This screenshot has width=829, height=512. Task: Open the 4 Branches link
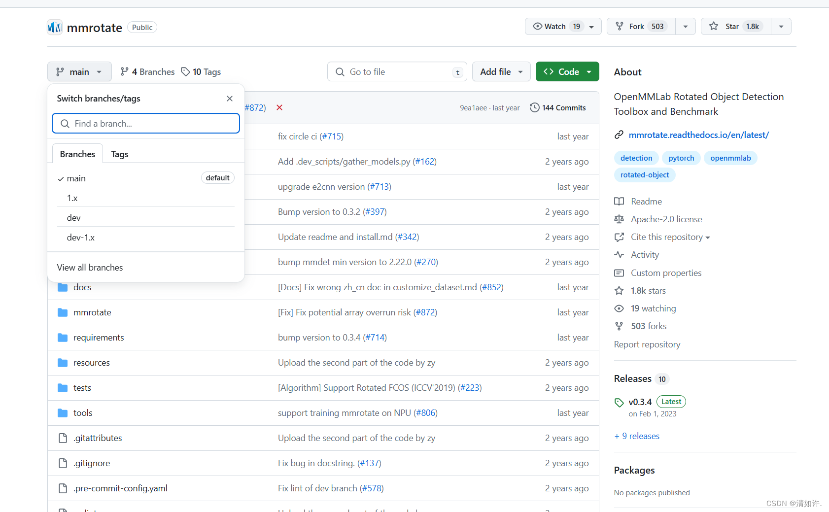coord(147,72)
